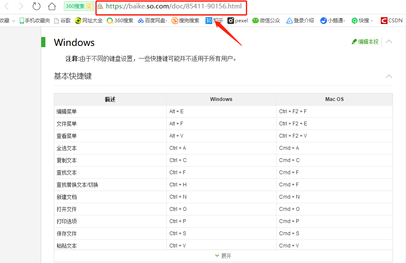Select the baike.so.com URL in address bar
This screenshot has width=406, height=263.
174,6
